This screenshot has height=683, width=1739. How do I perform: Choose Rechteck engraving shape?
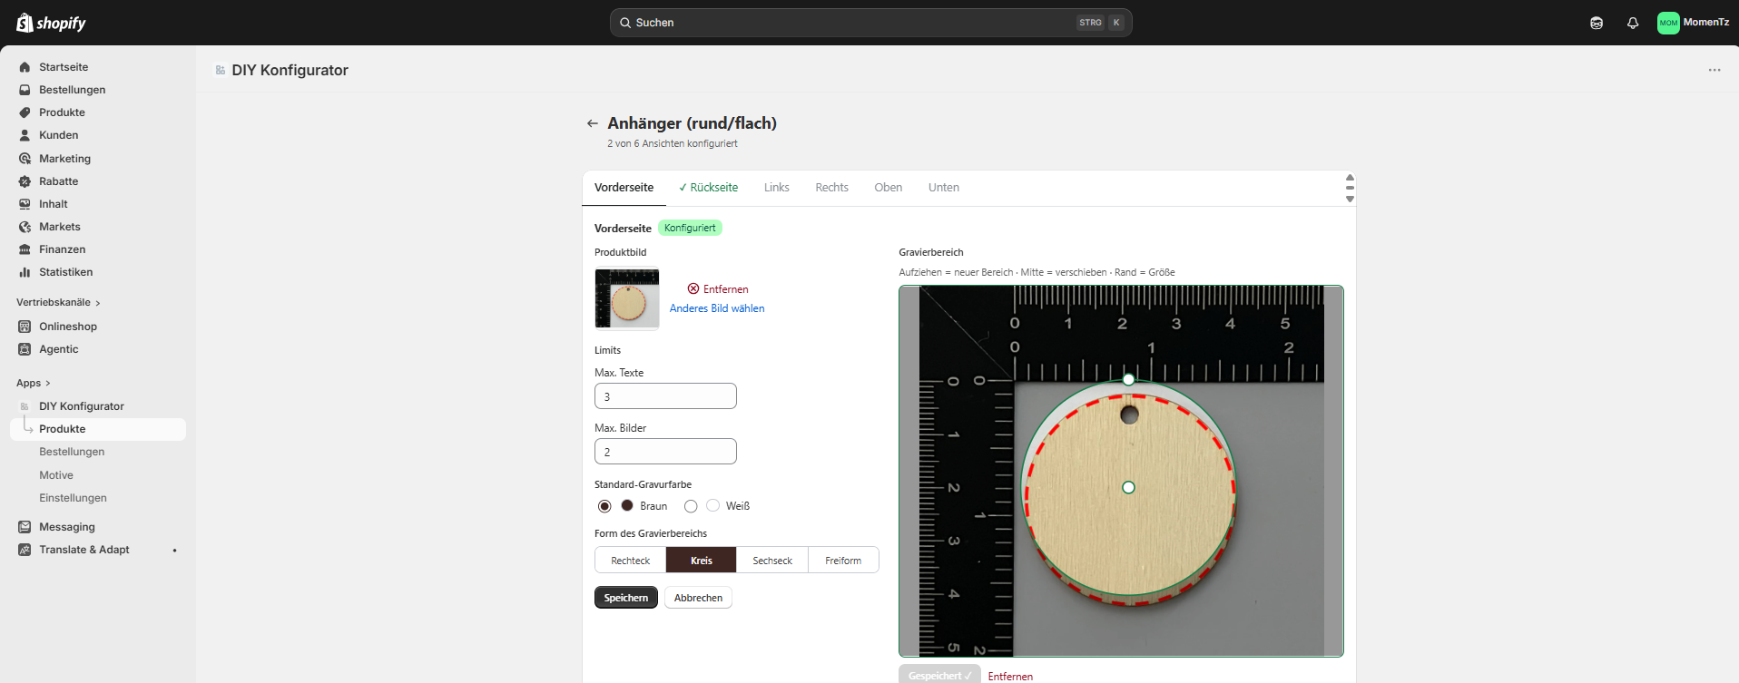click(x=630, y=561)
